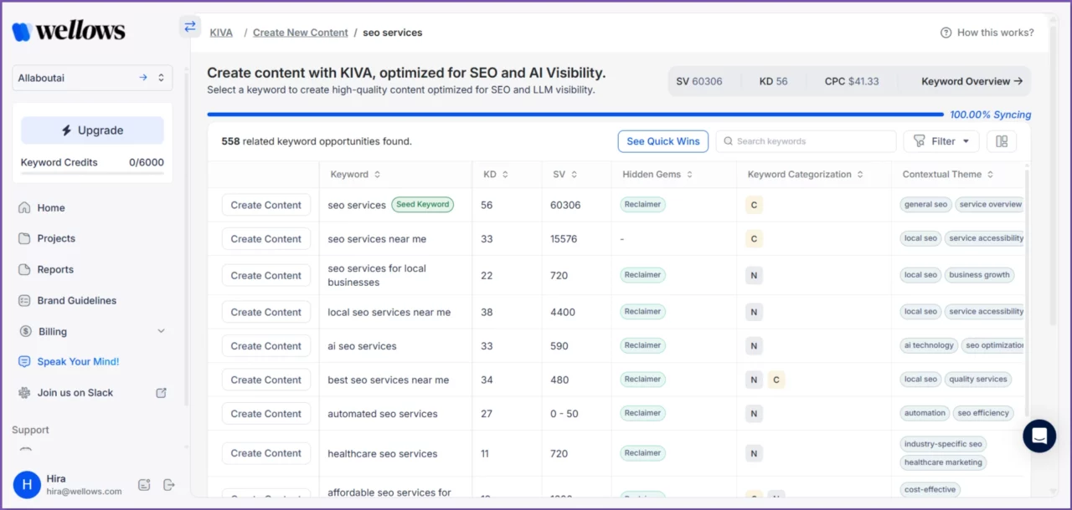Image resolution: width=1072 pixels, height=510 pixels.
Task: Click the blue syncing progress bar
Action: tap(574, 114)
